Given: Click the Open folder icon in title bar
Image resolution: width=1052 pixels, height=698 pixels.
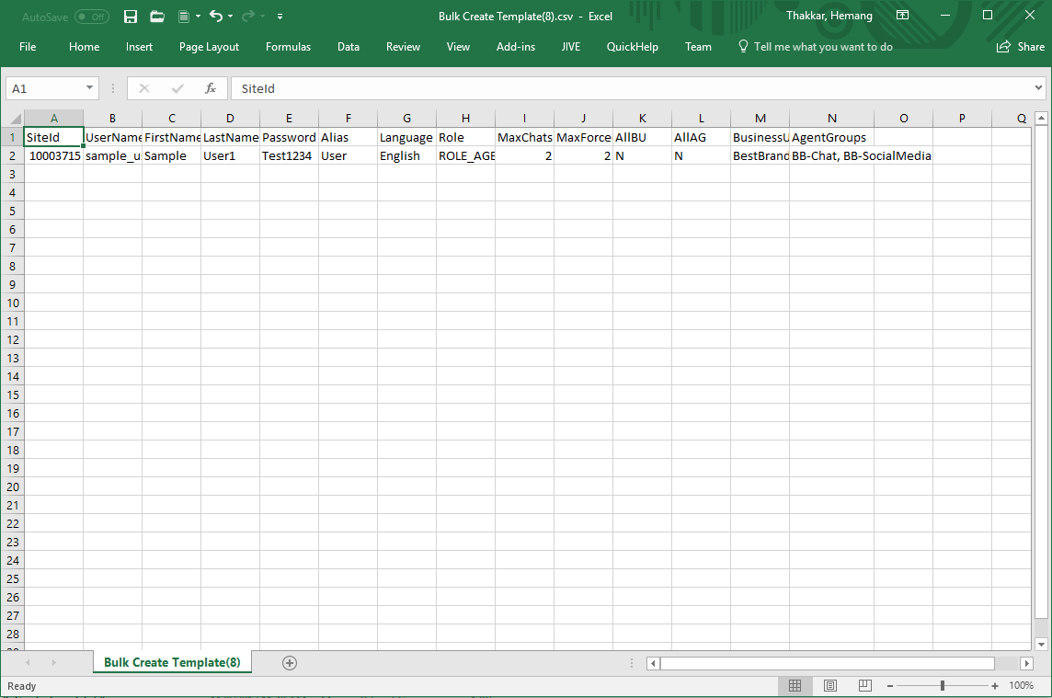Looking at the screenshot, I should [x=157, y=17].
